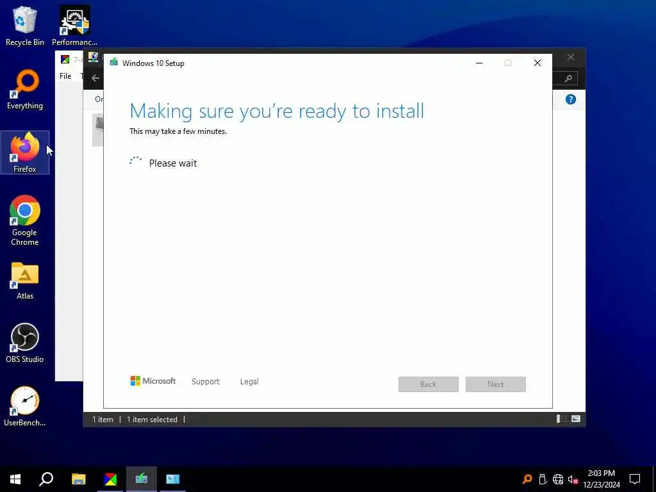Open the Performance shortcut on the desktop

(x=74, y=26)
